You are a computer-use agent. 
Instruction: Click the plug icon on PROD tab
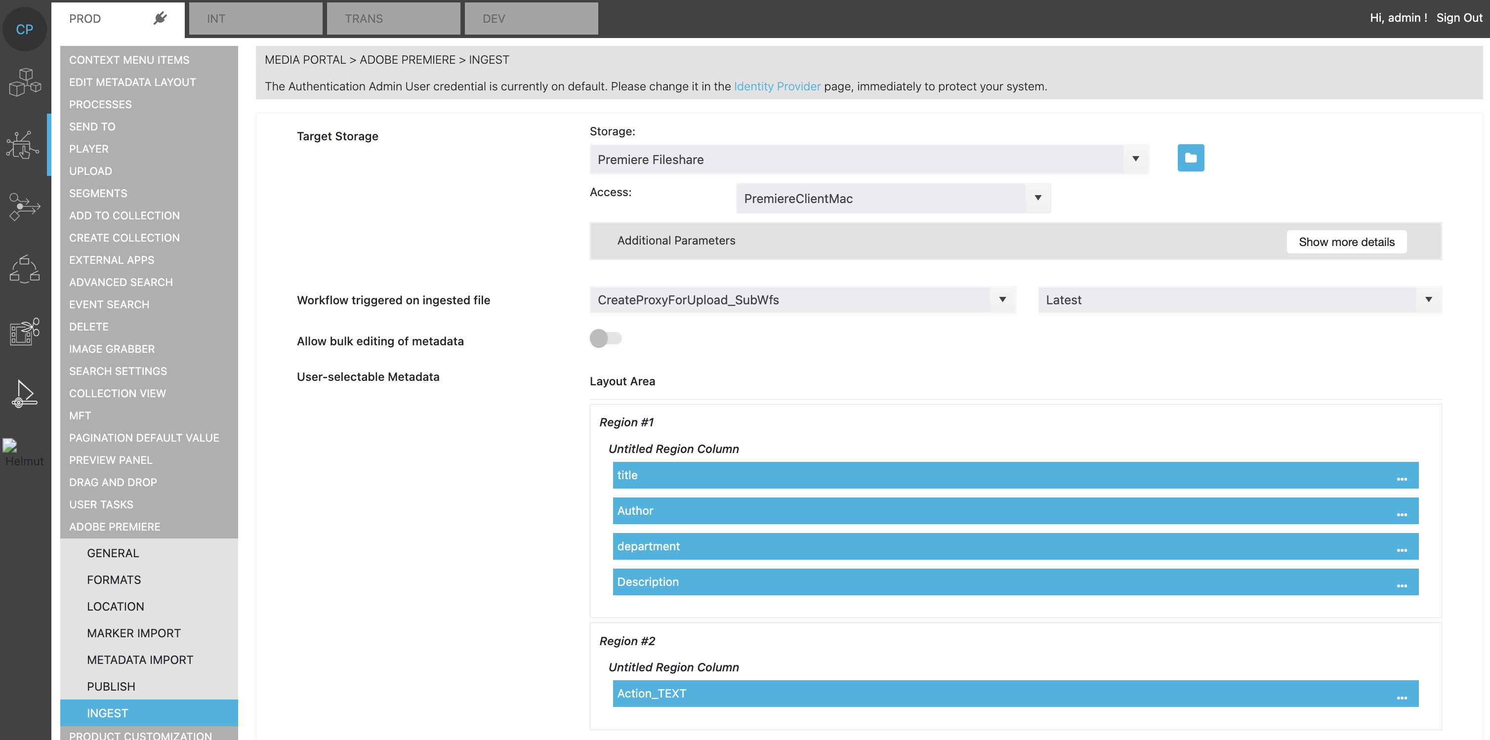(160, 18)
